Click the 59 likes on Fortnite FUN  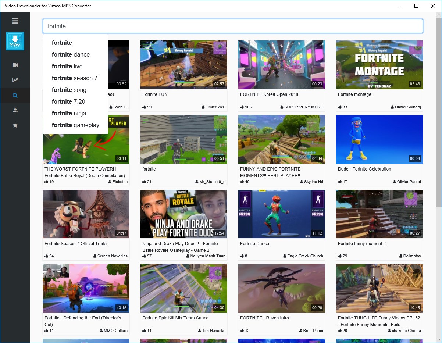(147, 107)
